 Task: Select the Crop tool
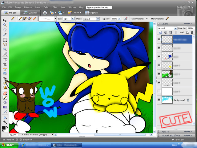5,64
